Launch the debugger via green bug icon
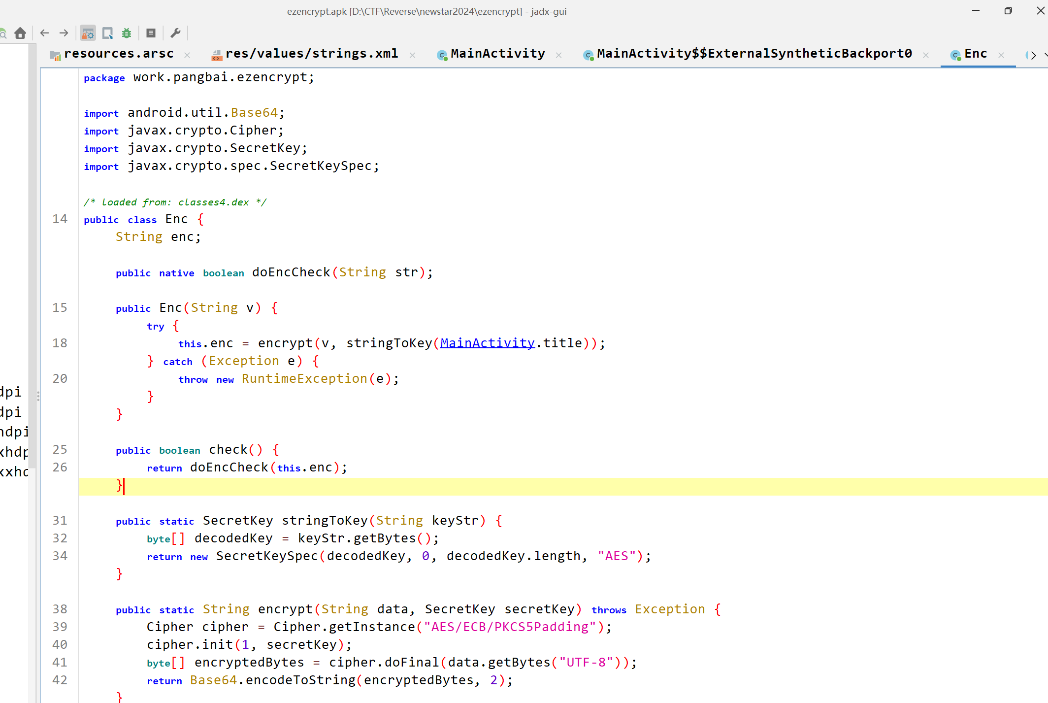The width and height of the screenshot is (1048, 703). [127, 33]
